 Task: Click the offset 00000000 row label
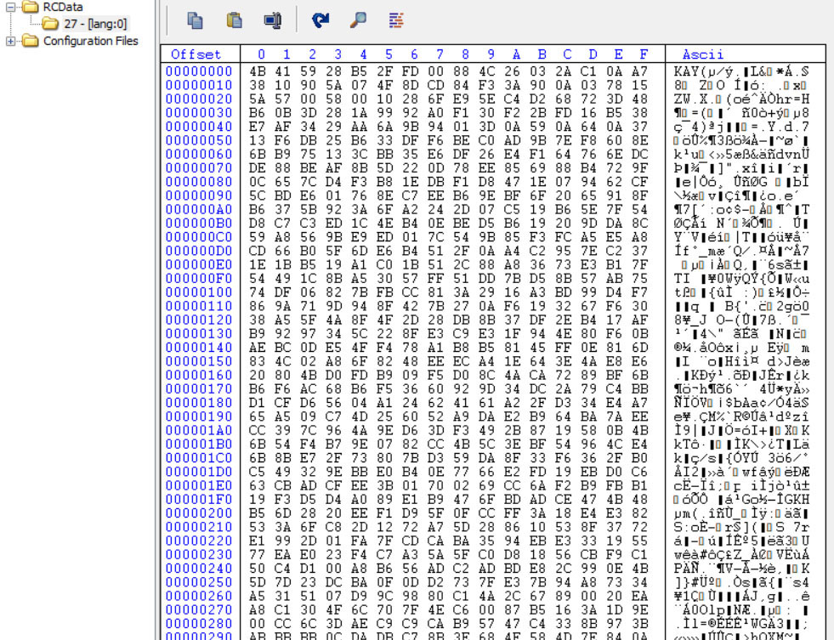pos(199,71)
